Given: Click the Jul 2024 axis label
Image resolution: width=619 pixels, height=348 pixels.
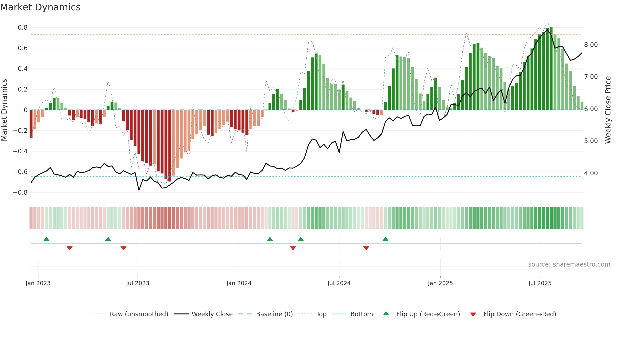Looking at the screenshot, I should 339,283.
